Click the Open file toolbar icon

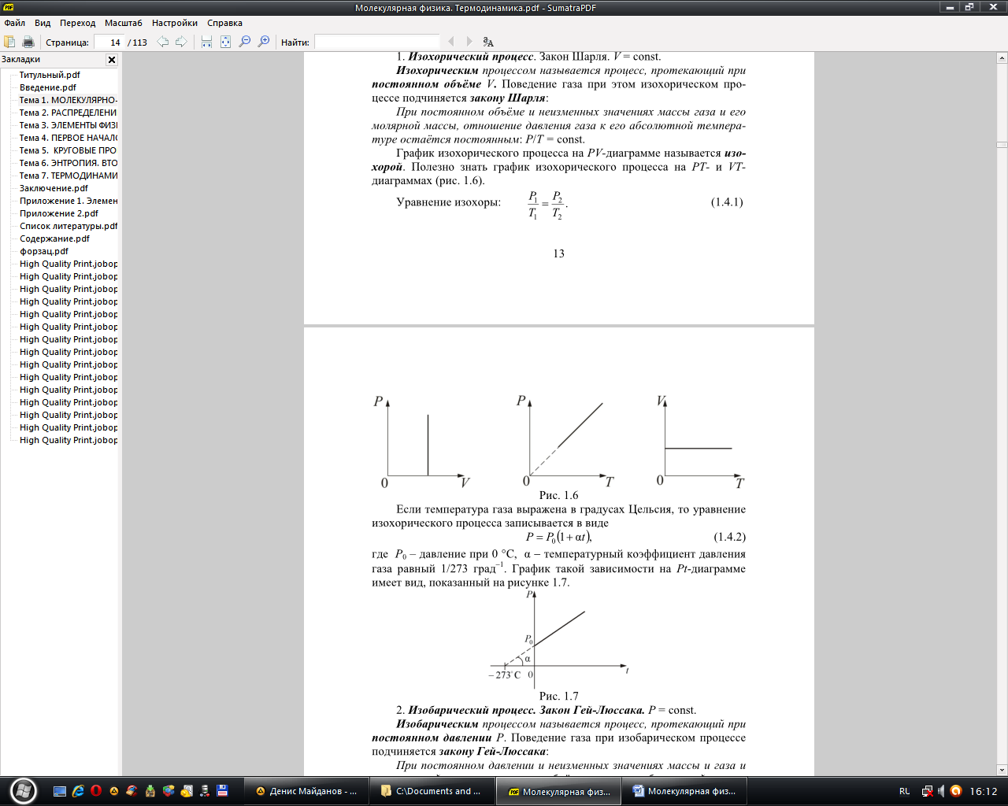pos(9,42)
